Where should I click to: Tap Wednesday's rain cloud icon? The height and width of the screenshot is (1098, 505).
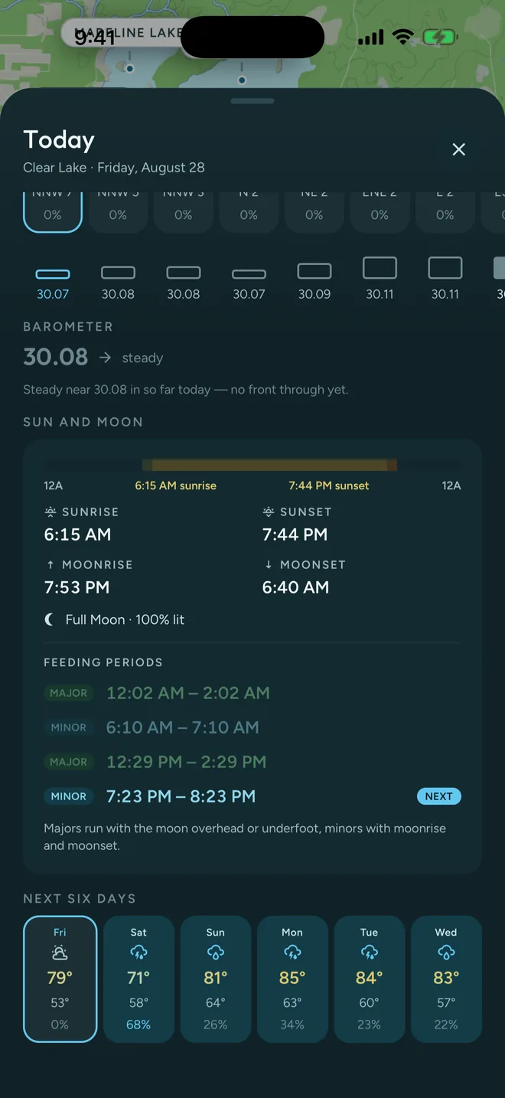[x=446, y=953]
